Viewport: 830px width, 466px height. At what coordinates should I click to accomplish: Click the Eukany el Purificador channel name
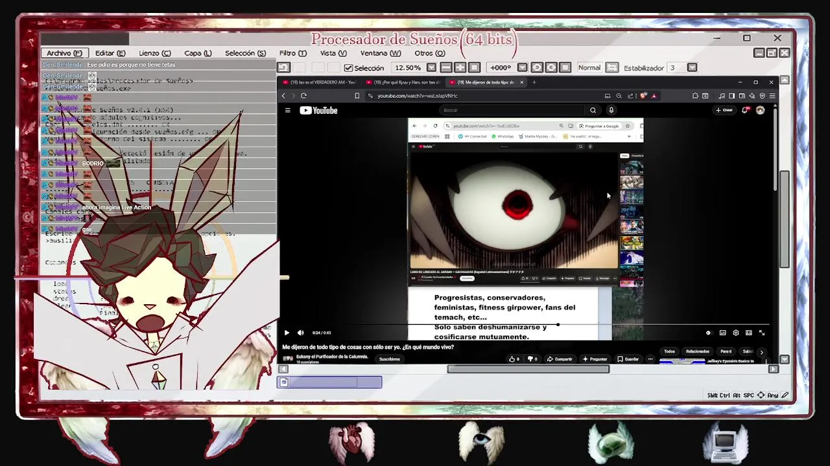(x=332, y=357)
